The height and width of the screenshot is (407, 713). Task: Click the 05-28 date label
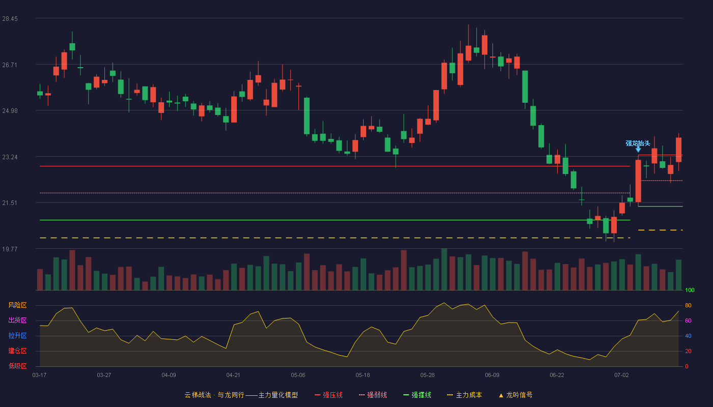(428, 375)
